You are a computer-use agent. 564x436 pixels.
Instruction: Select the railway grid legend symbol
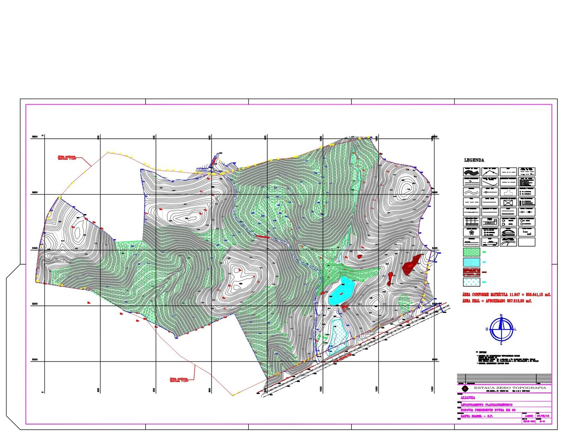[471, 222]
